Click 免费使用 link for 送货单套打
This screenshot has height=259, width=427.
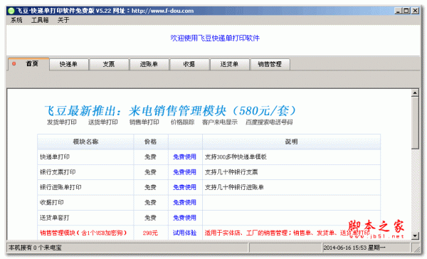pos(184,218)
